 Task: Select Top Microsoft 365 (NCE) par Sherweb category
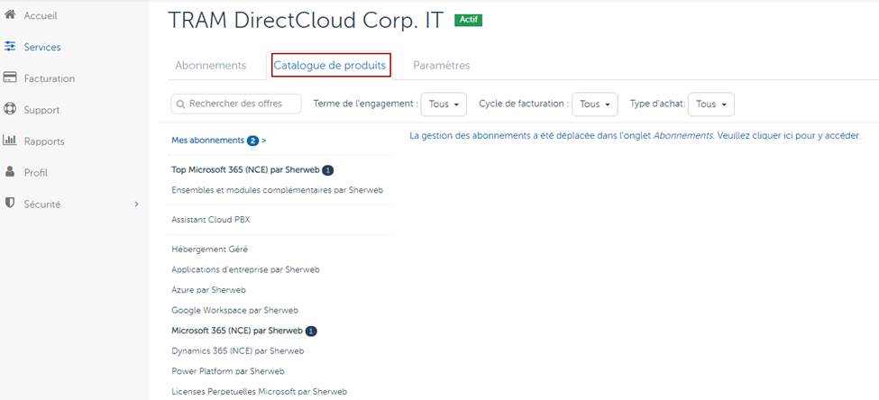click(245, 169)
